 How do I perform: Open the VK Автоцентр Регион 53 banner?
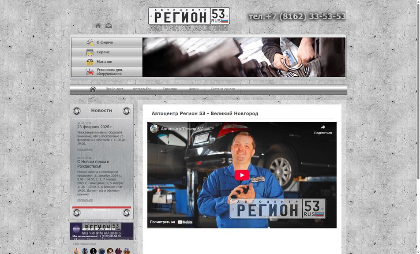pyautogui.click(x=101, y=231)
